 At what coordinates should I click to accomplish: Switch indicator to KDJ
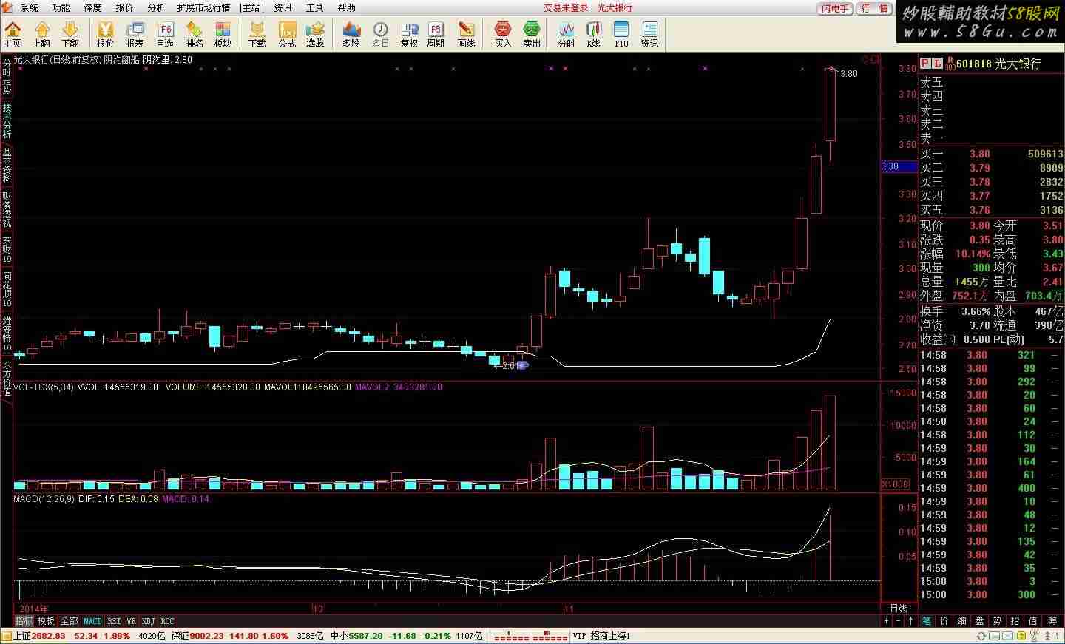point(148,621)
